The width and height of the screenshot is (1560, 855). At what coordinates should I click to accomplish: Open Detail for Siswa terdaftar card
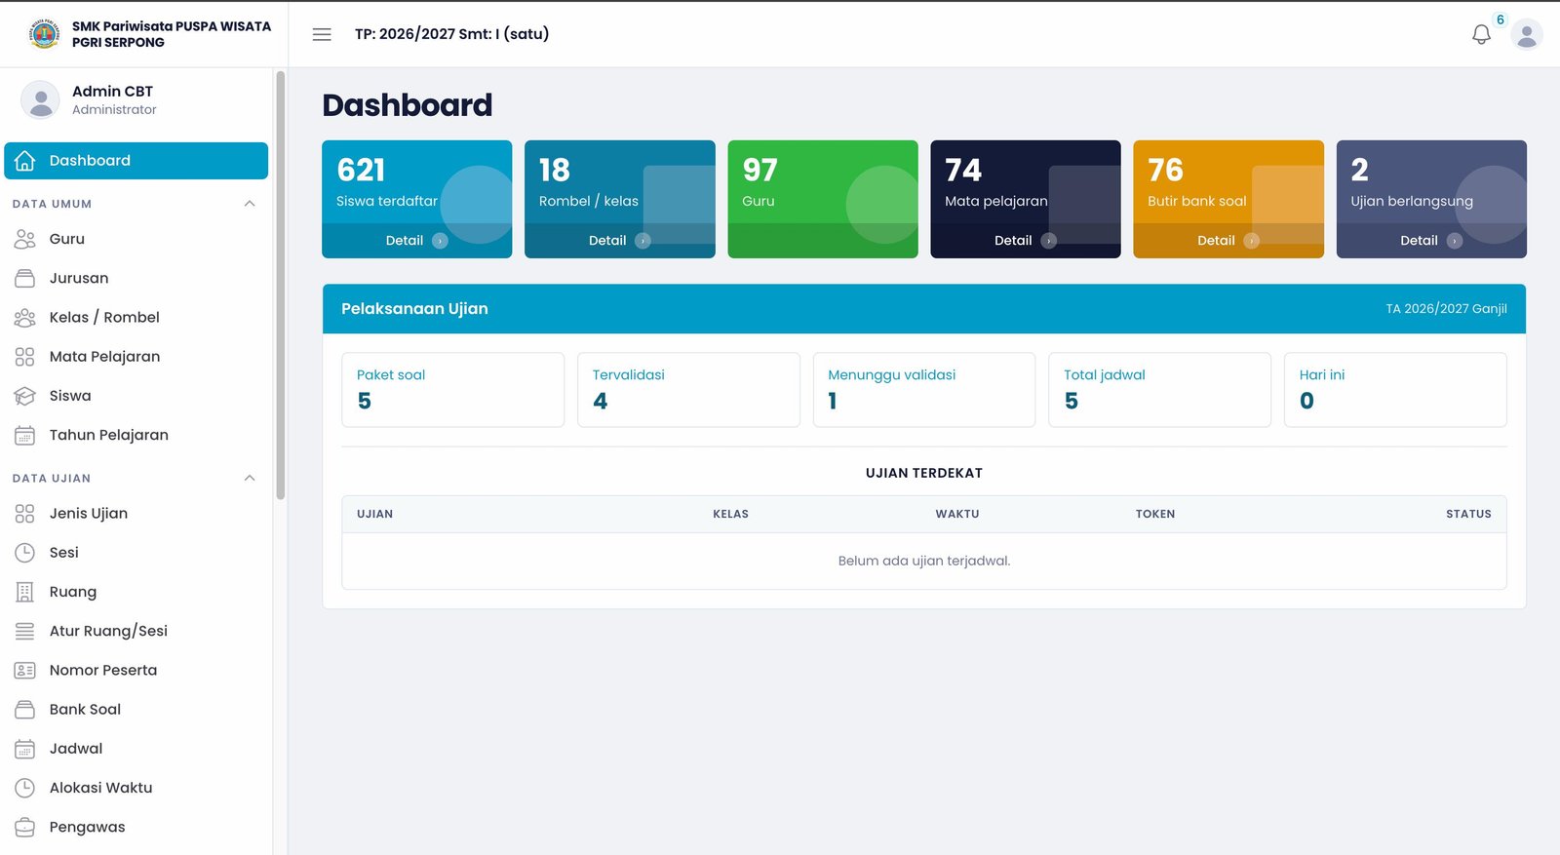point(416,241)
